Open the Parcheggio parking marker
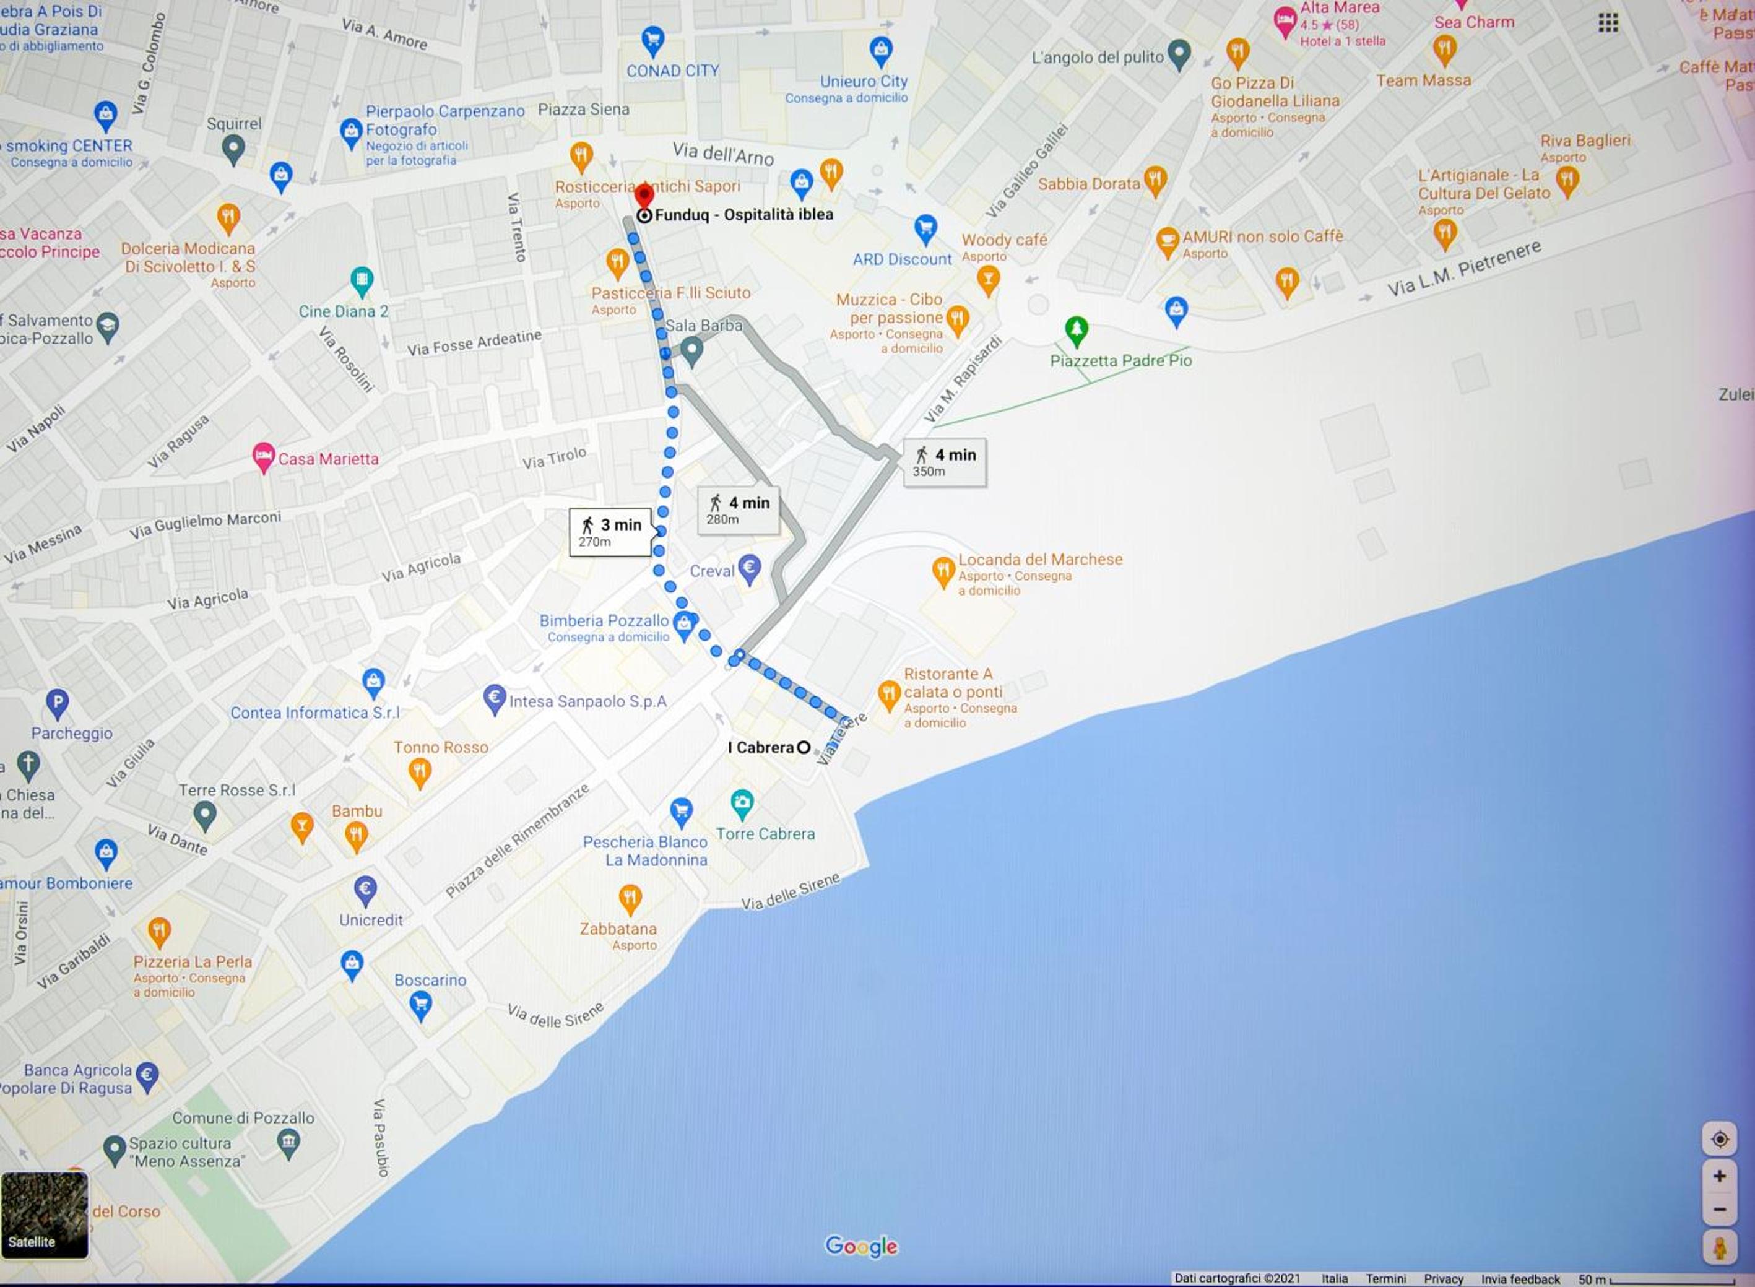This screenshot has width=1755, height=1287. (57, 704)
